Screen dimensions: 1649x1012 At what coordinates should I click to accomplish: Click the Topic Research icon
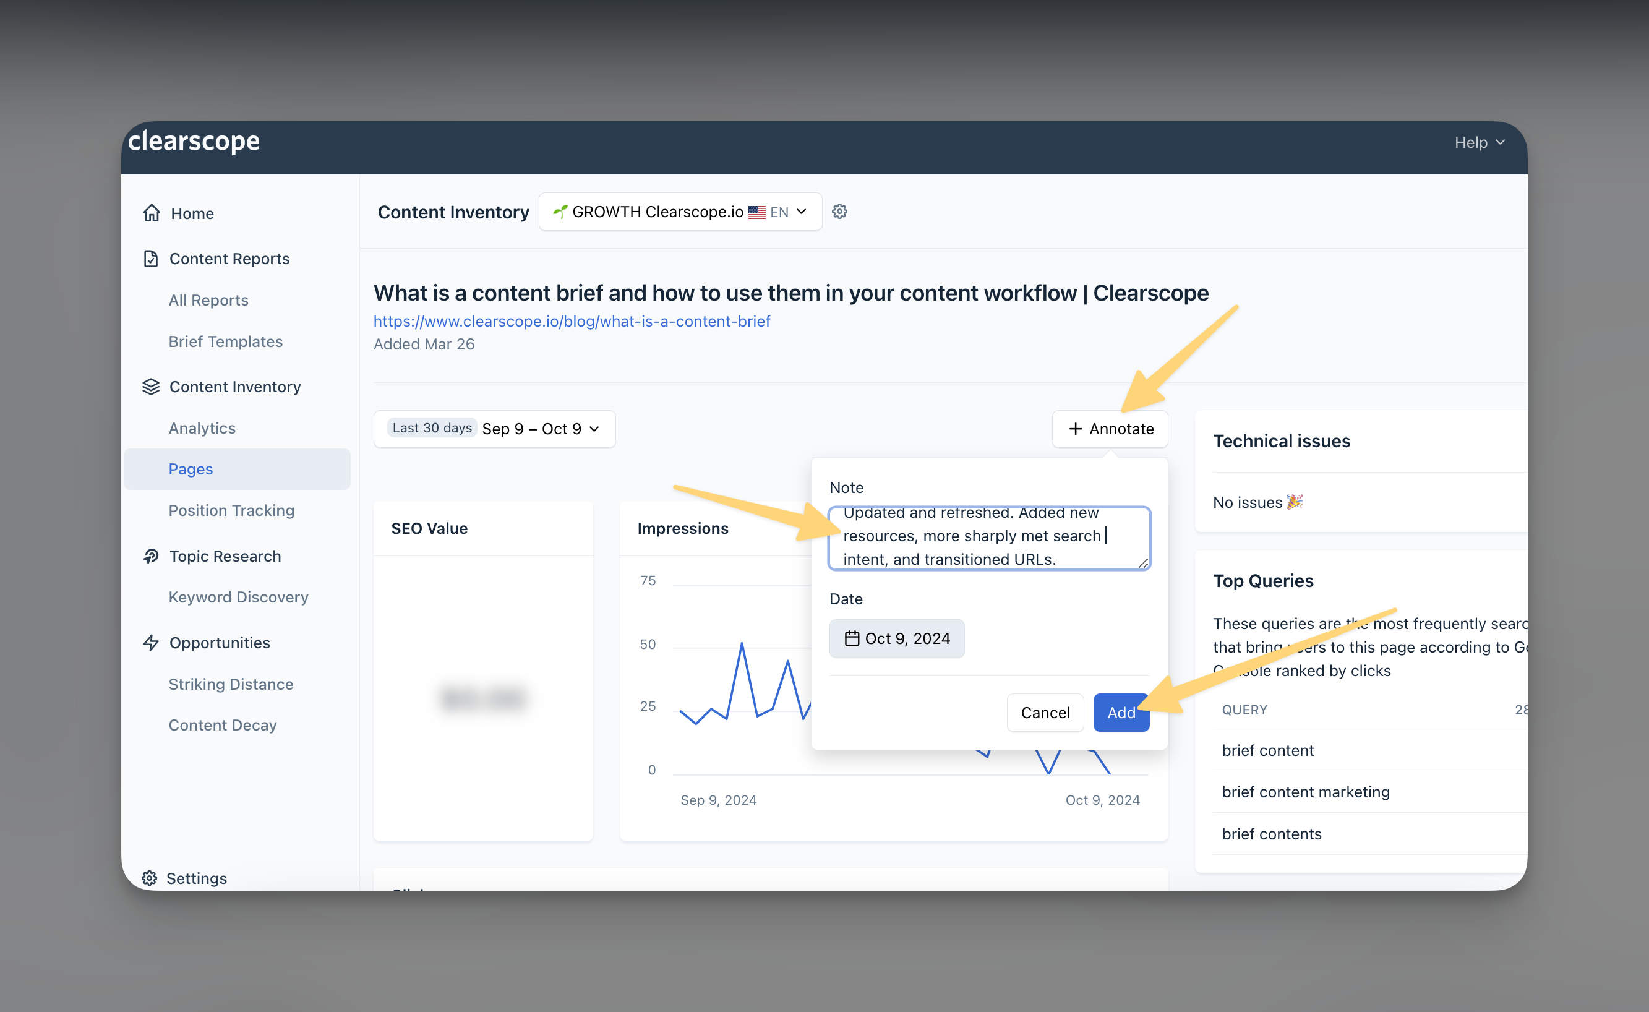[150, 555]
